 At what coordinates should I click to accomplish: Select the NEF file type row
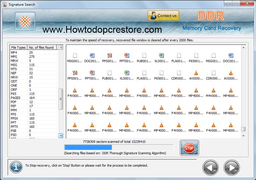(33, 73)
